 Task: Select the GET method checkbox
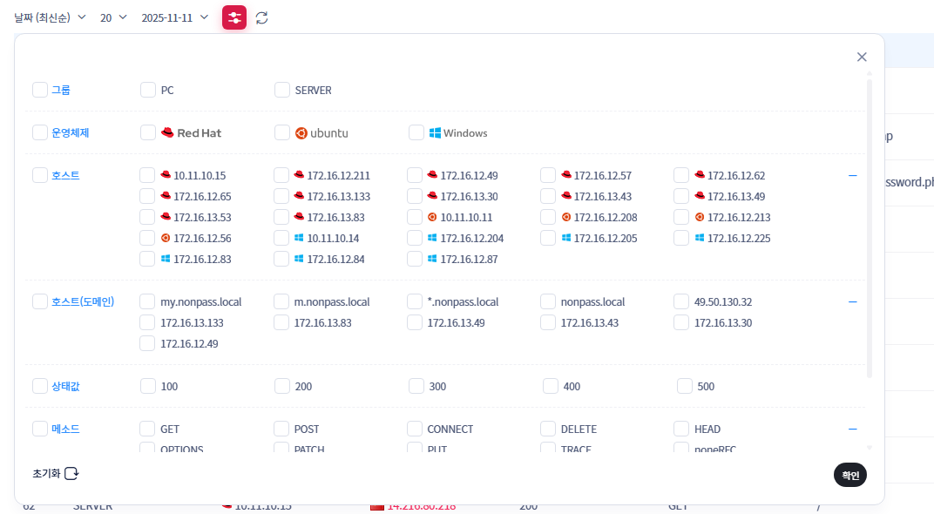pos(148,429)
